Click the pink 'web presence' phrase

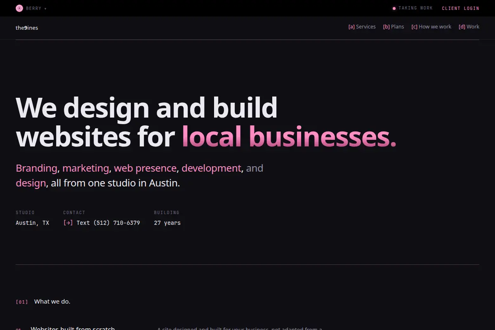145,168
